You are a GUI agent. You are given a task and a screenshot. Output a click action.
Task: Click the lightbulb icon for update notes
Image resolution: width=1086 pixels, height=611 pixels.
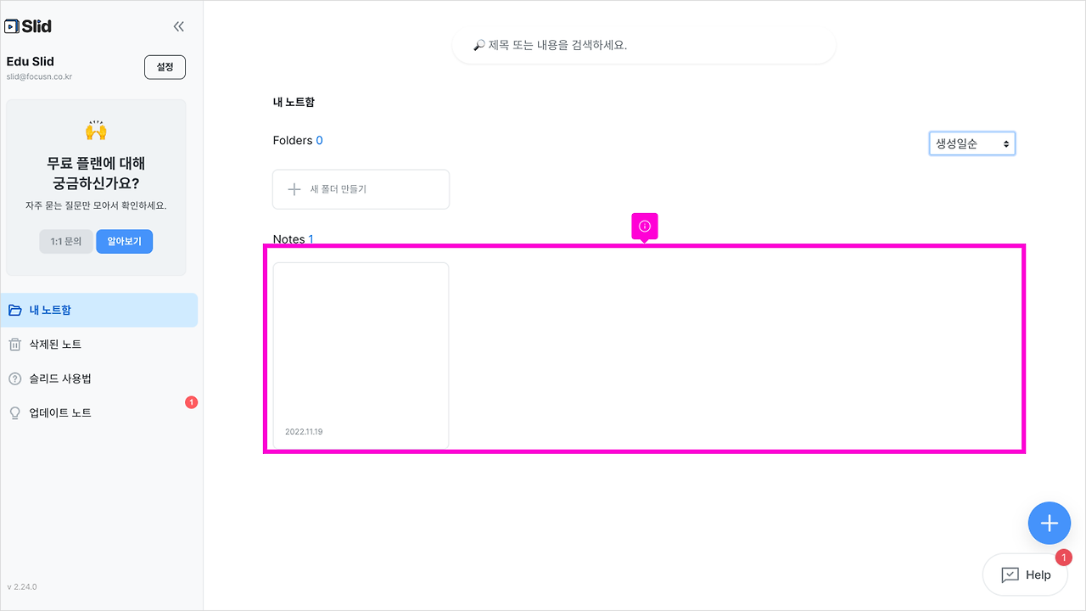14,412
